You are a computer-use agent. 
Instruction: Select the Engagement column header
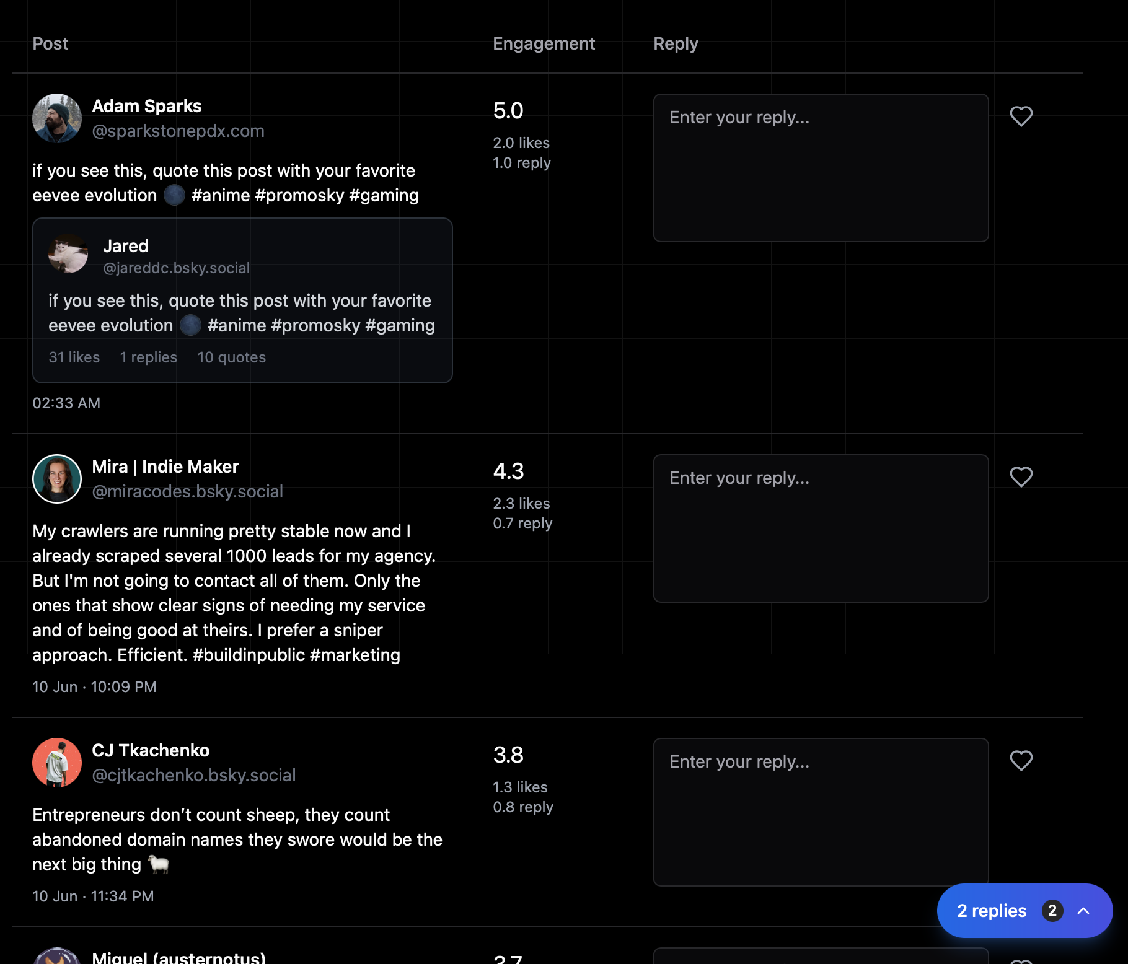click(544, 43)
